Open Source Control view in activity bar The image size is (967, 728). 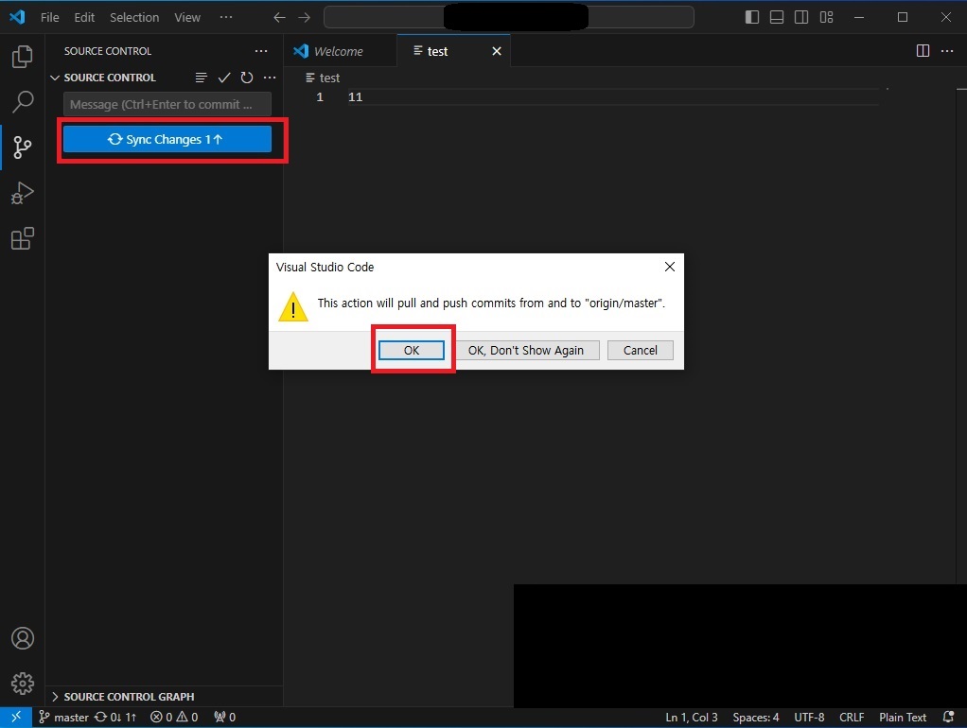(22, 147)
